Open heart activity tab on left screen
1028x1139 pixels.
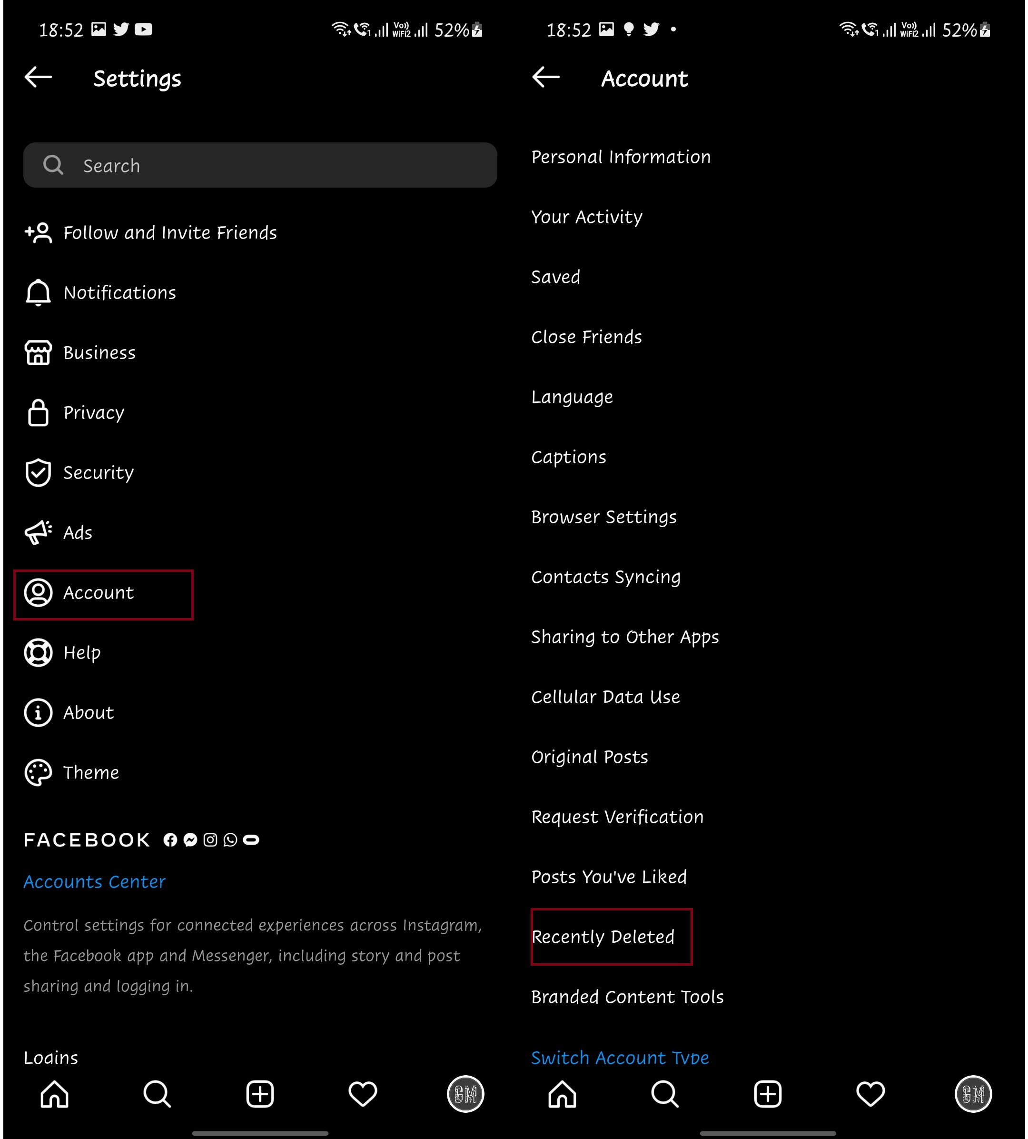(x=363, y=1095)
